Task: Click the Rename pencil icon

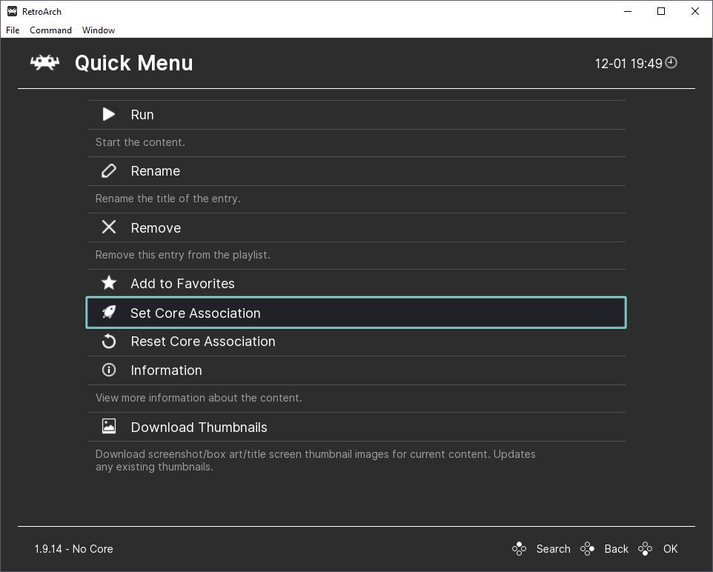Action: pyautogui.click(x=109, y=171)
